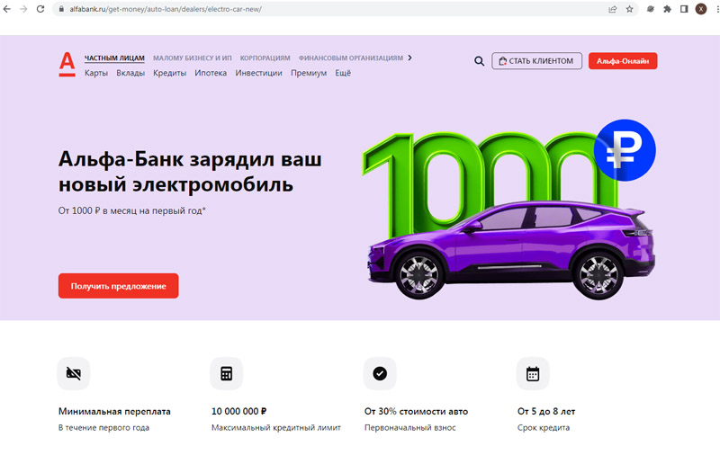Open the Ещё menu
Image resolution: width=720 pixels, height=455 pixels.
[343, 73]
